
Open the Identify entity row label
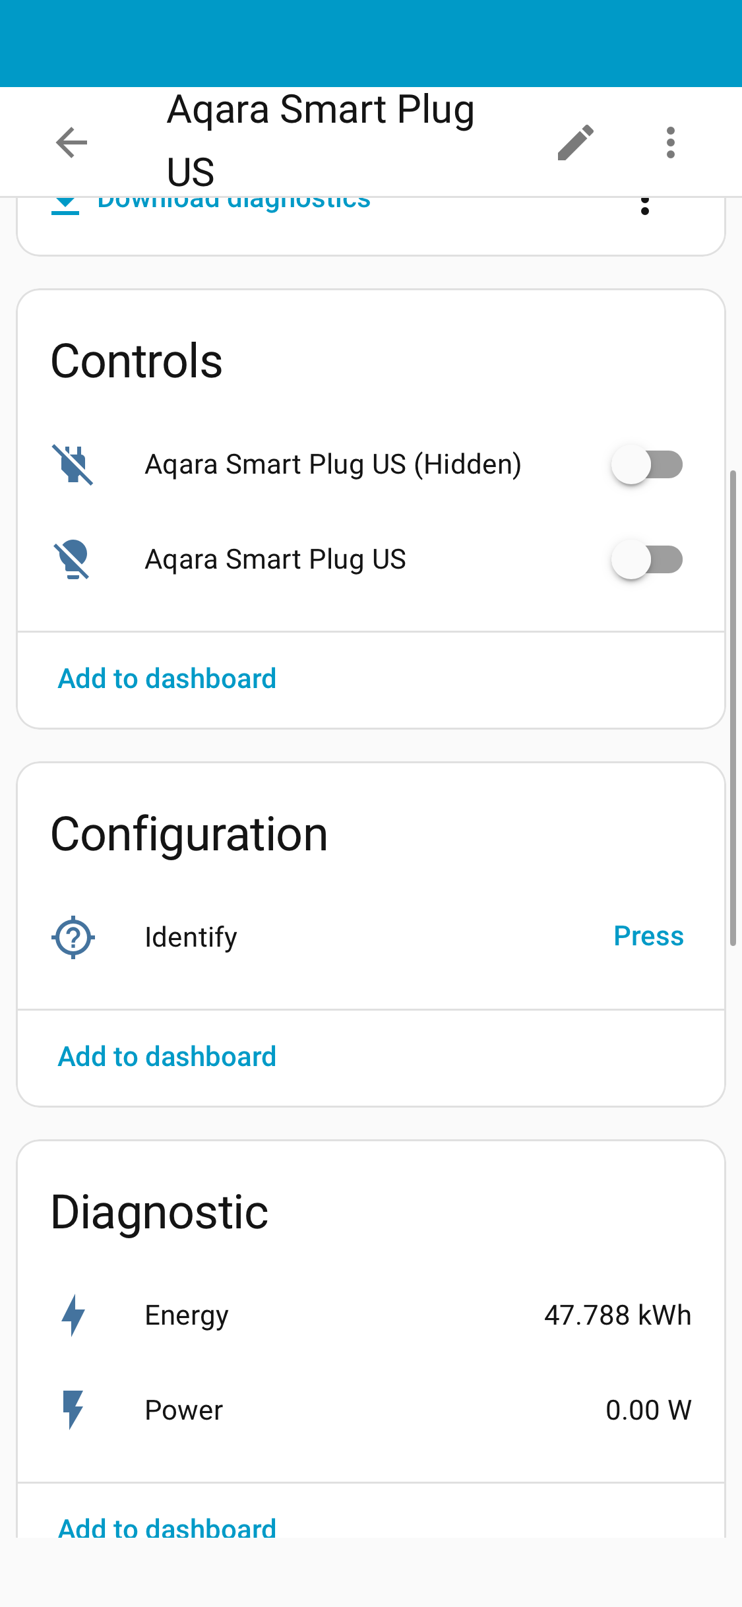[191, 937]
